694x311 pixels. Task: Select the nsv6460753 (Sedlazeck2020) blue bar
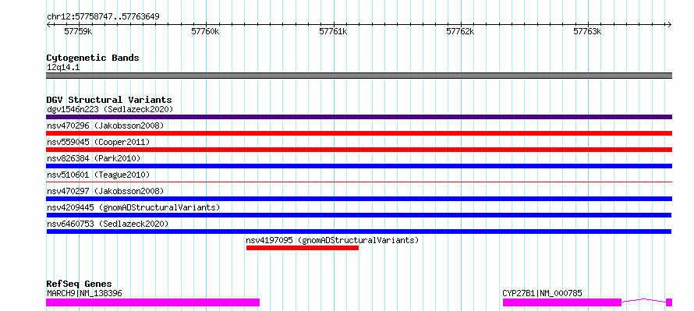[x=359, y=231]
